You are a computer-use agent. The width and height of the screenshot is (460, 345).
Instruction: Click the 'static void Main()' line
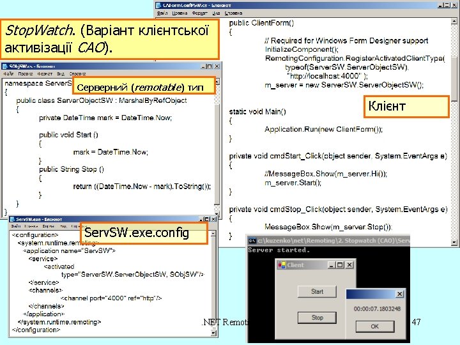(x=257, y=111)
